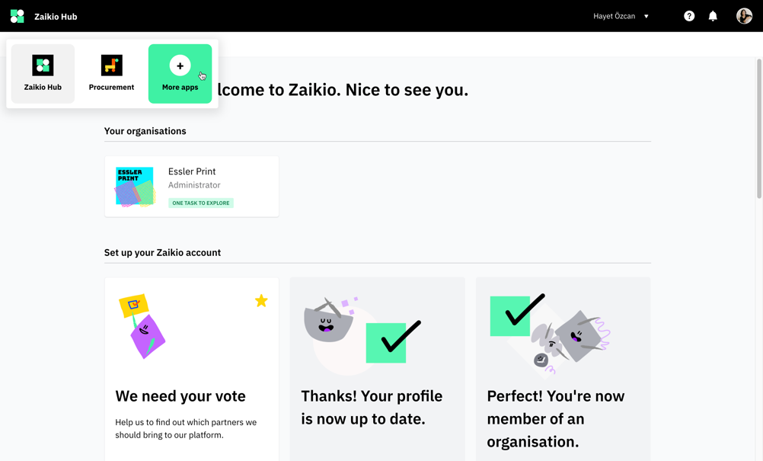The width and height of the screenshot is (763, 461).
Task: Click the Zaikio logo in the top bar
Action: 17,16
